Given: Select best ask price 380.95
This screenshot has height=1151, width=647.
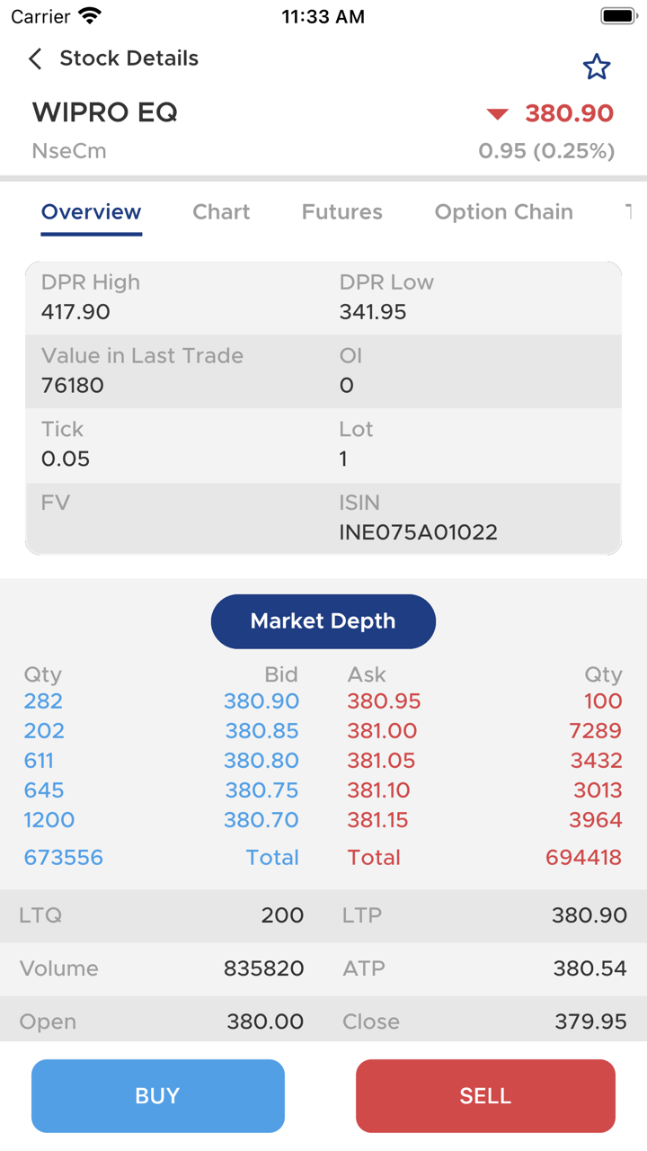Looking at the screenshot, I should click(x=384, y=701).
